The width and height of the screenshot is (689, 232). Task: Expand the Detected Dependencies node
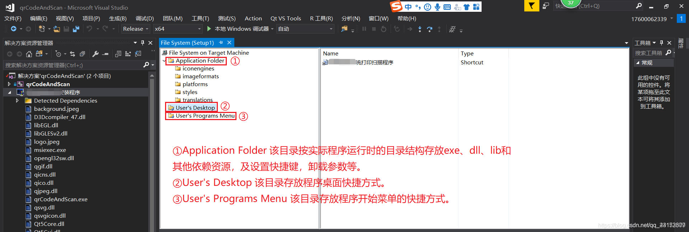pyautogui.click(x=17, y=100)
